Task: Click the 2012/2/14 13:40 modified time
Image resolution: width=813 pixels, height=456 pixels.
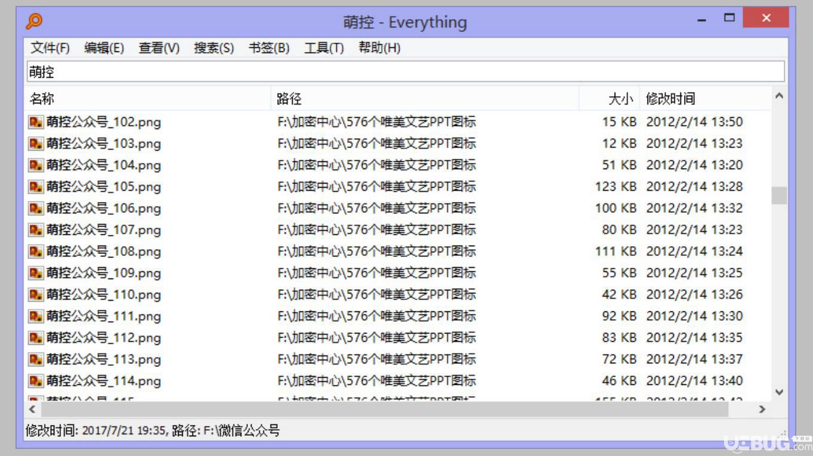Action: pos(695,381)
